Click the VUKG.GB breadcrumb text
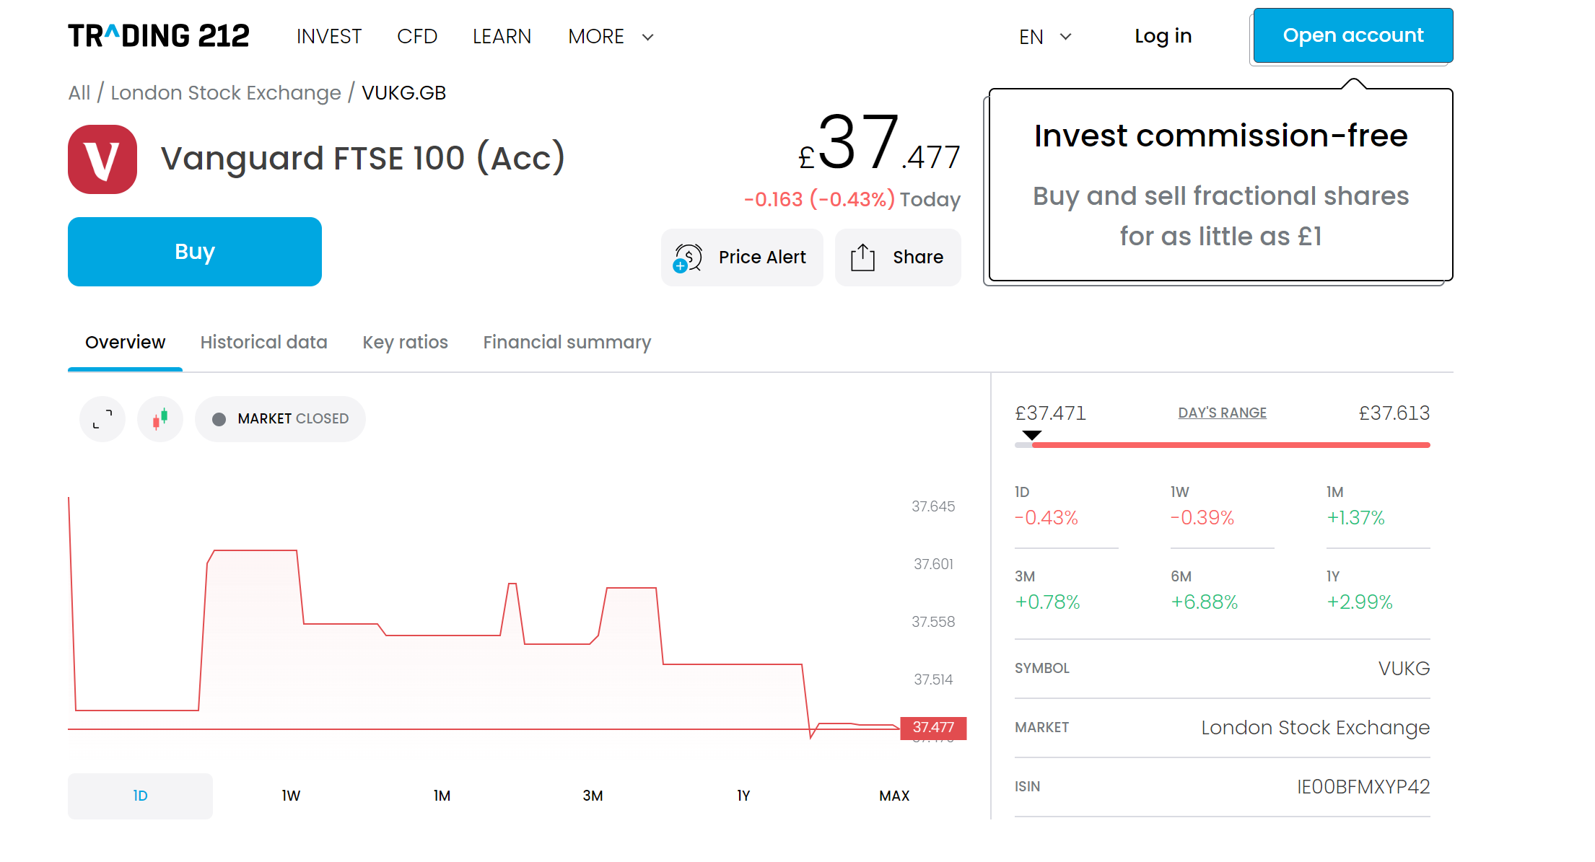1595x862 pixels. pyautogui.click(x=403, y=93)
